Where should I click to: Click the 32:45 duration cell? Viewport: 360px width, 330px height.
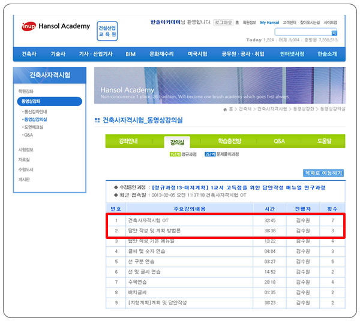click(270, 220)
